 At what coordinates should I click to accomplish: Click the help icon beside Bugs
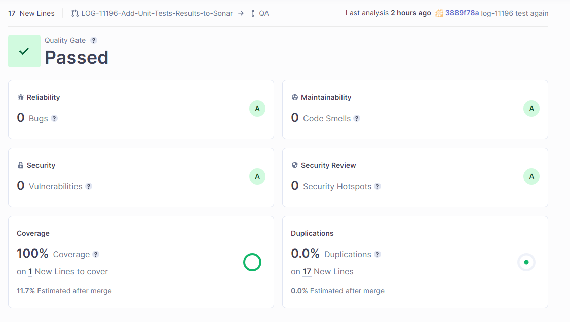[x=54, y=118]
